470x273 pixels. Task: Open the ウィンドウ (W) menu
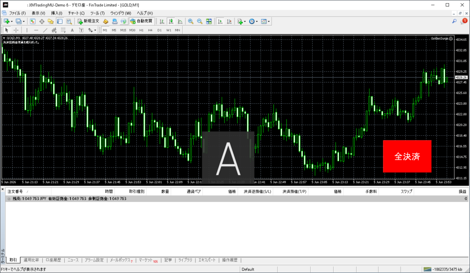[121, 13]
